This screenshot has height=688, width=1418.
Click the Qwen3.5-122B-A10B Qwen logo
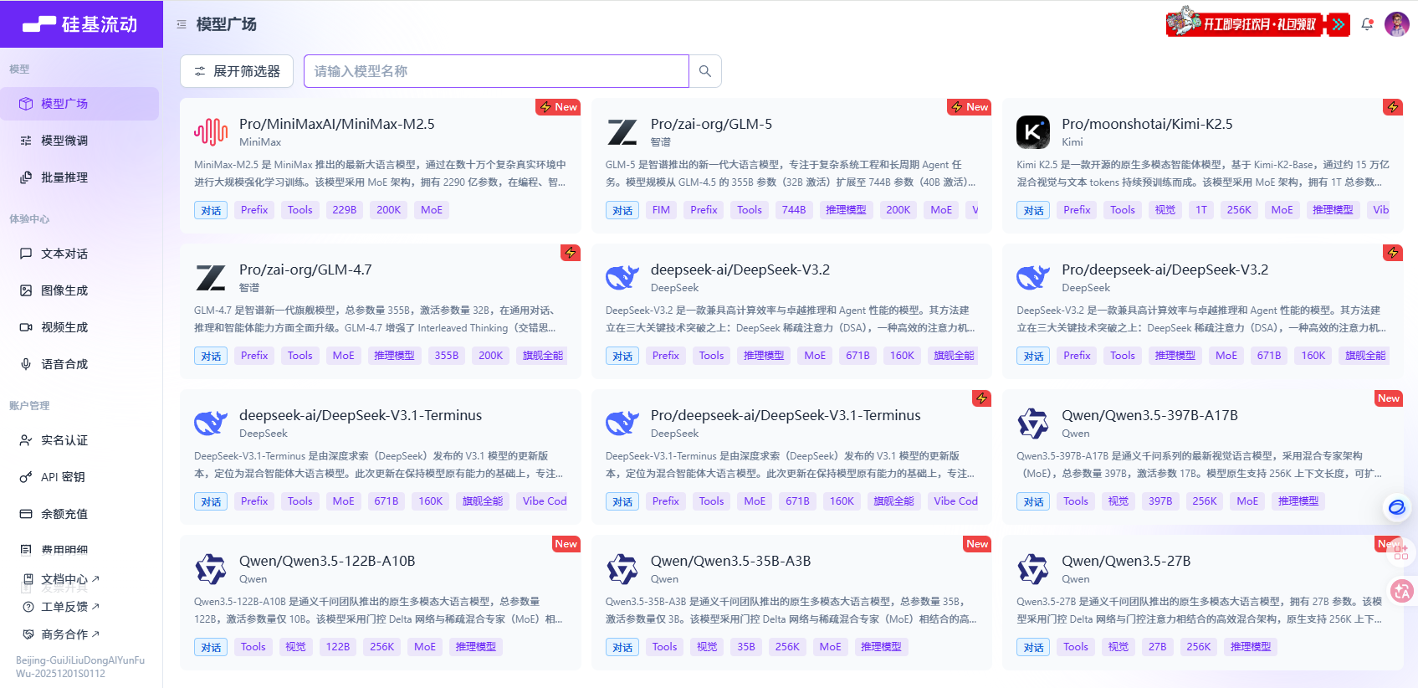(x=211, y=569)
